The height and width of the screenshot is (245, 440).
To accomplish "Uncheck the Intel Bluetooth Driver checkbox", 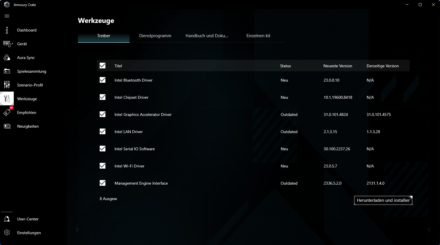I will click(103, 80).
